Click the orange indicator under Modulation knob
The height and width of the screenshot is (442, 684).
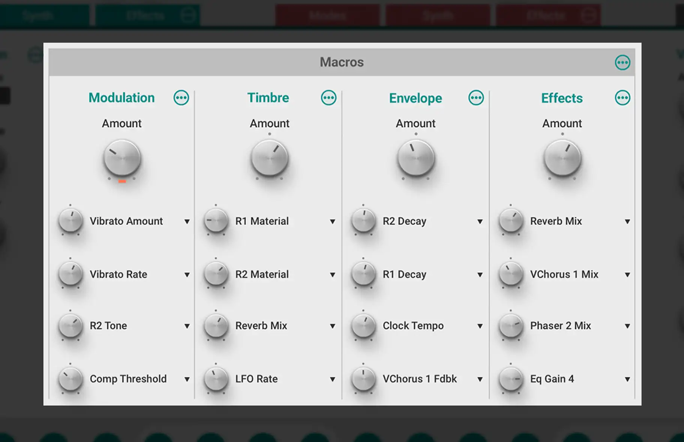pos(122,182)
